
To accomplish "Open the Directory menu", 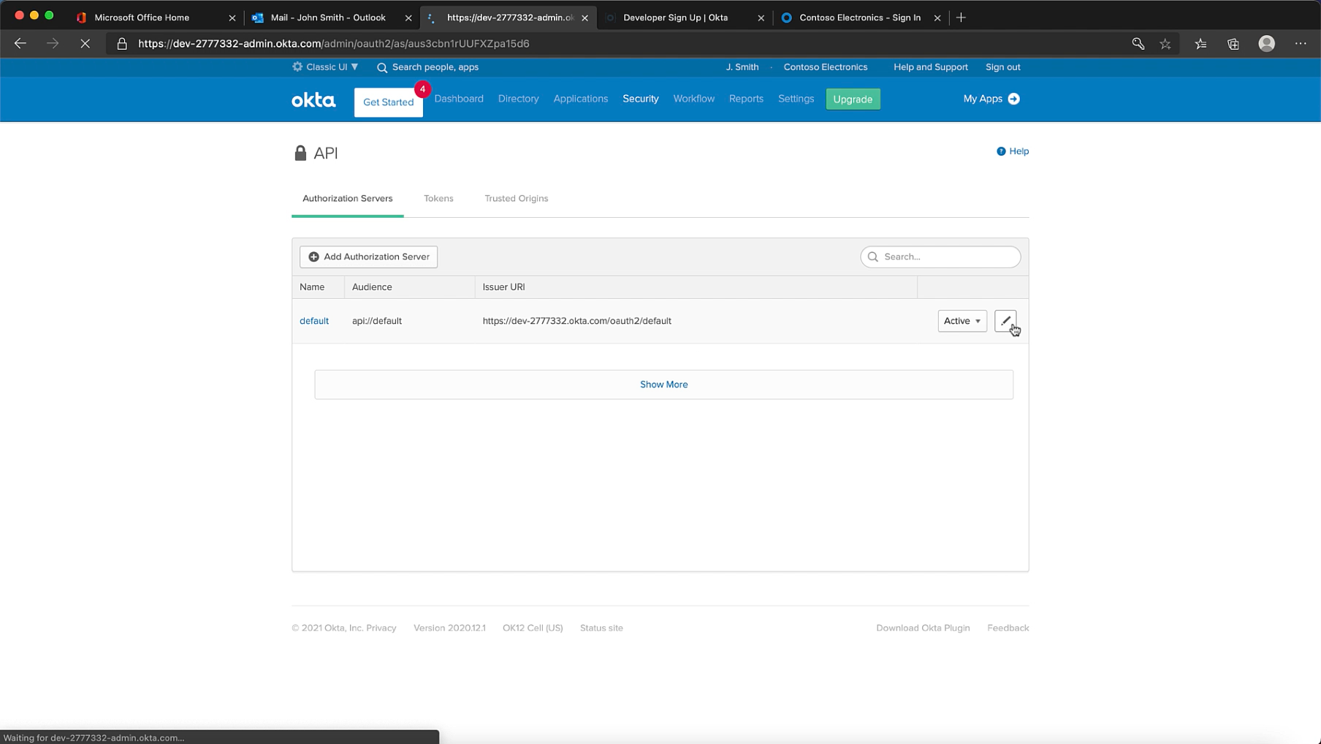I will click(x=519, y=99).
